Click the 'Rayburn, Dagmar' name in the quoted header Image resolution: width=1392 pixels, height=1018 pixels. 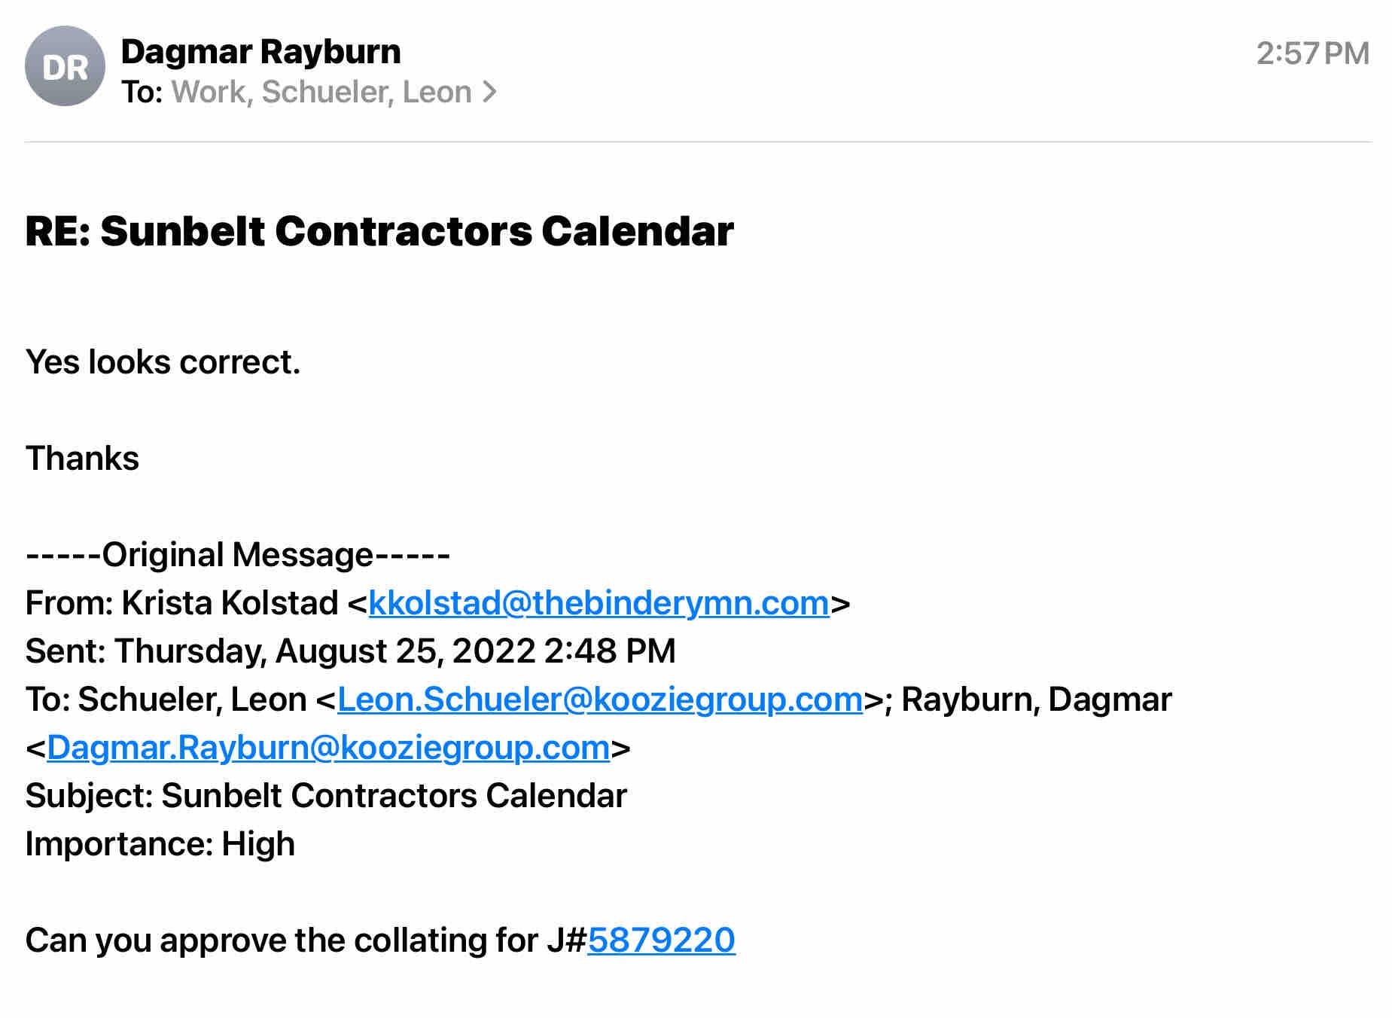point(1036,699)
